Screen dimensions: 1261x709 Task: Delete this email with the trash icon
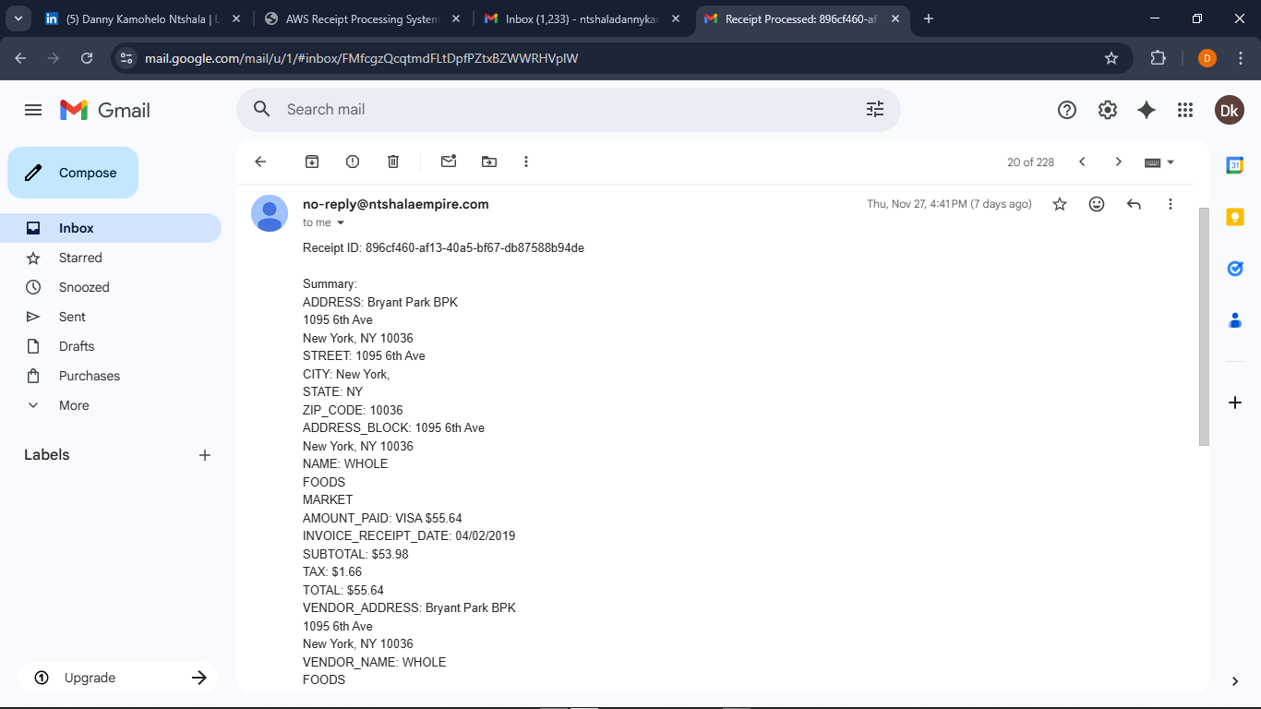(x=392, y=161)
